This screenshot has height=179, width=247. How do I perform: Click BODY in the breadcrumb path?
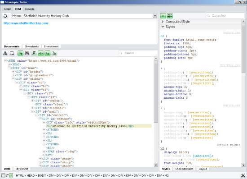pyautogui.click(x=42, y=175)
